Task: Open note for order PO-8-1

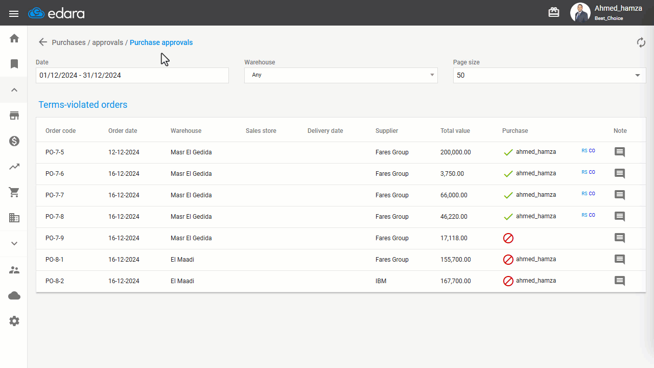Action: tap(620, 259)
